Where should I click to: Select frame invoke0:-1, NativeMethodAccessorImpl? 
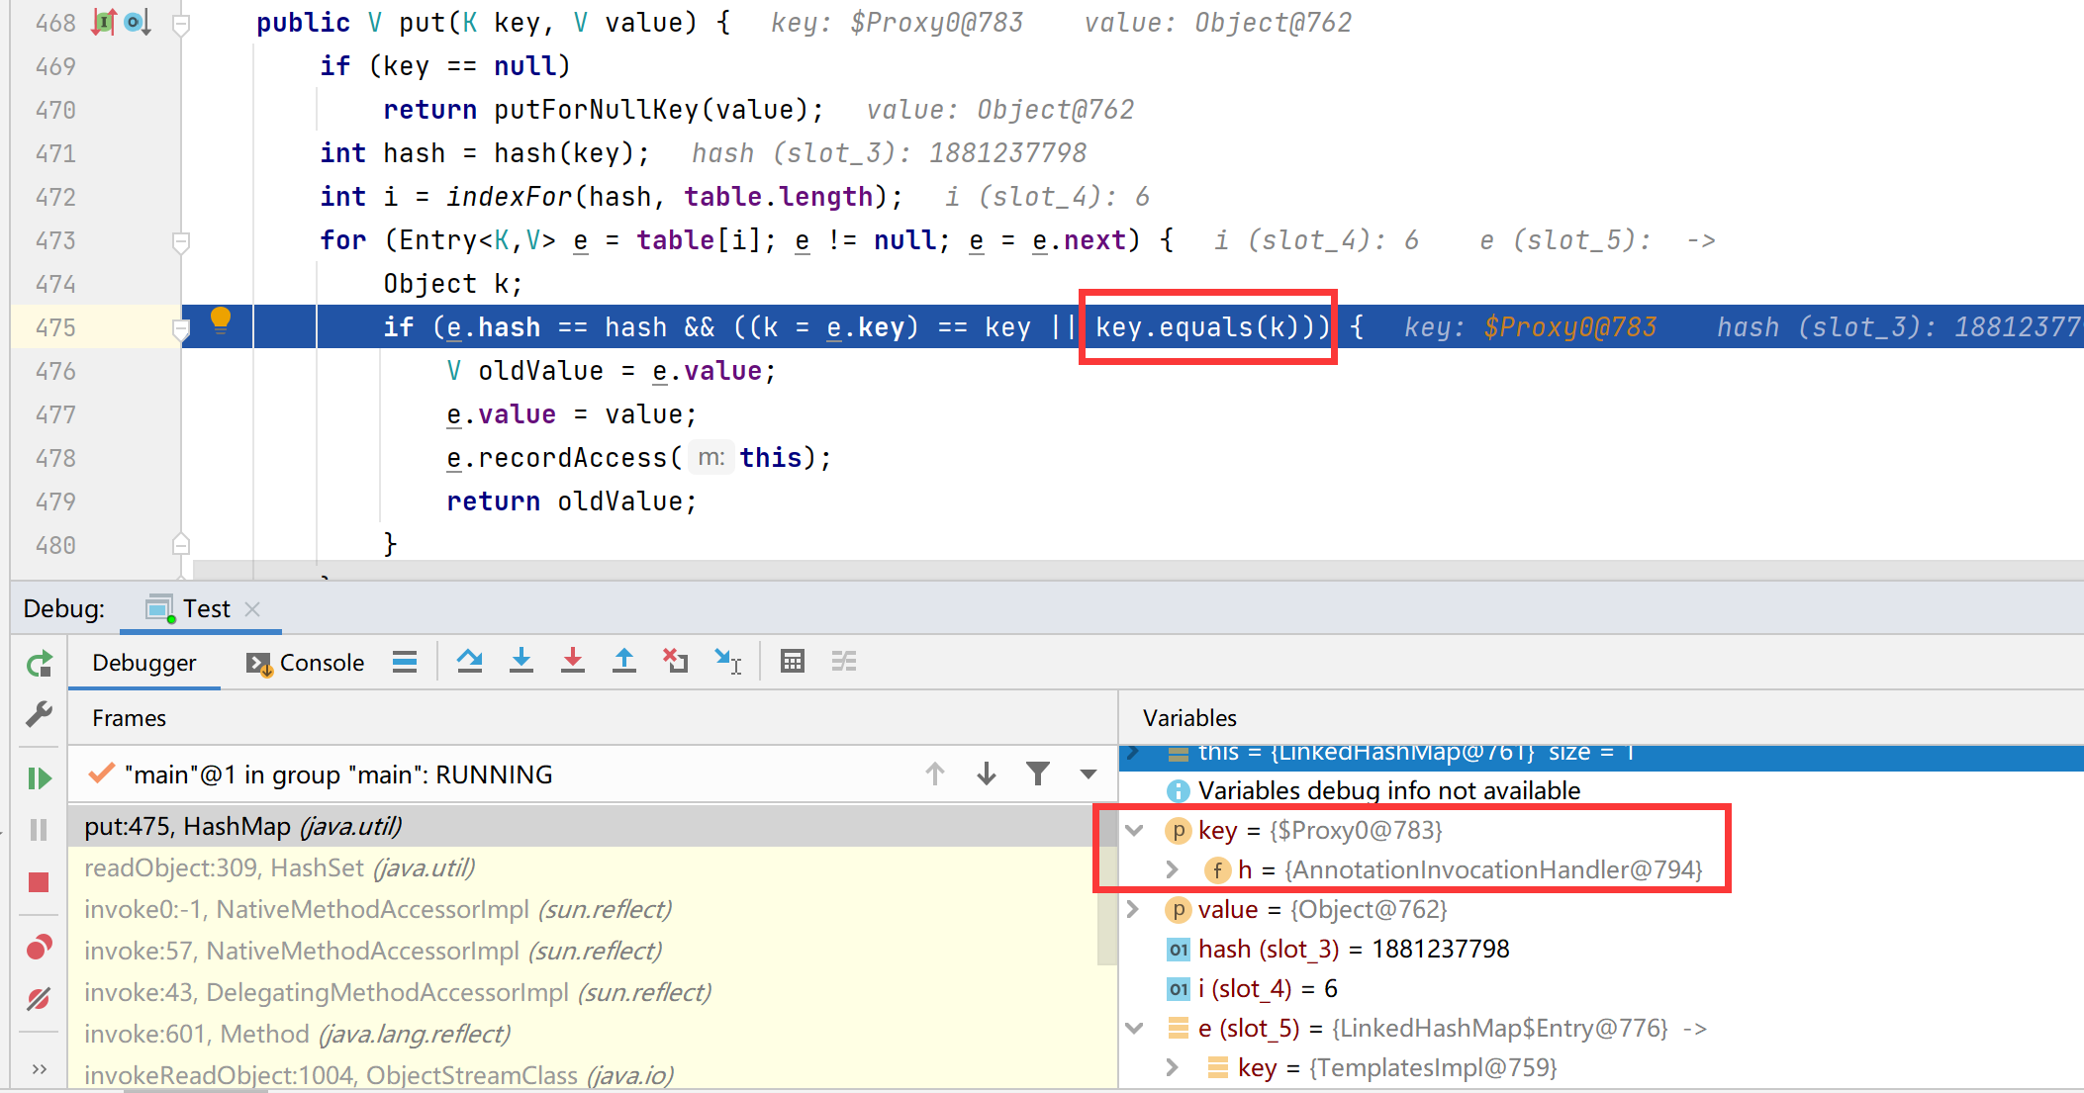(582, 910)
